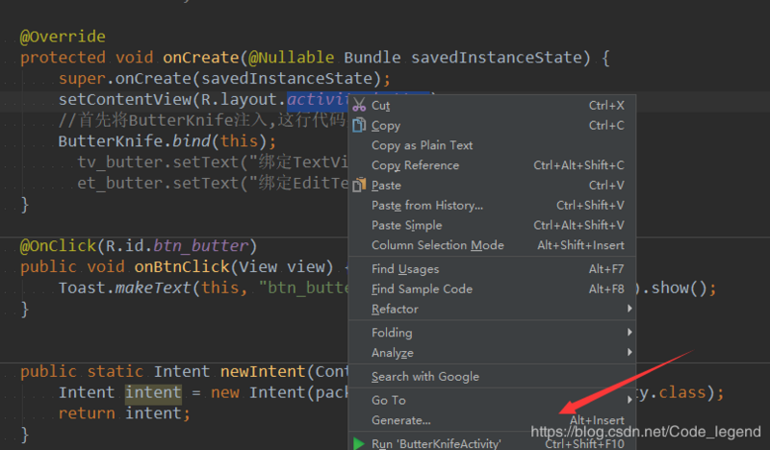The image size is (770, 450).
Task: Expand the Go To submenu arrow
Action: click(629, 400)
